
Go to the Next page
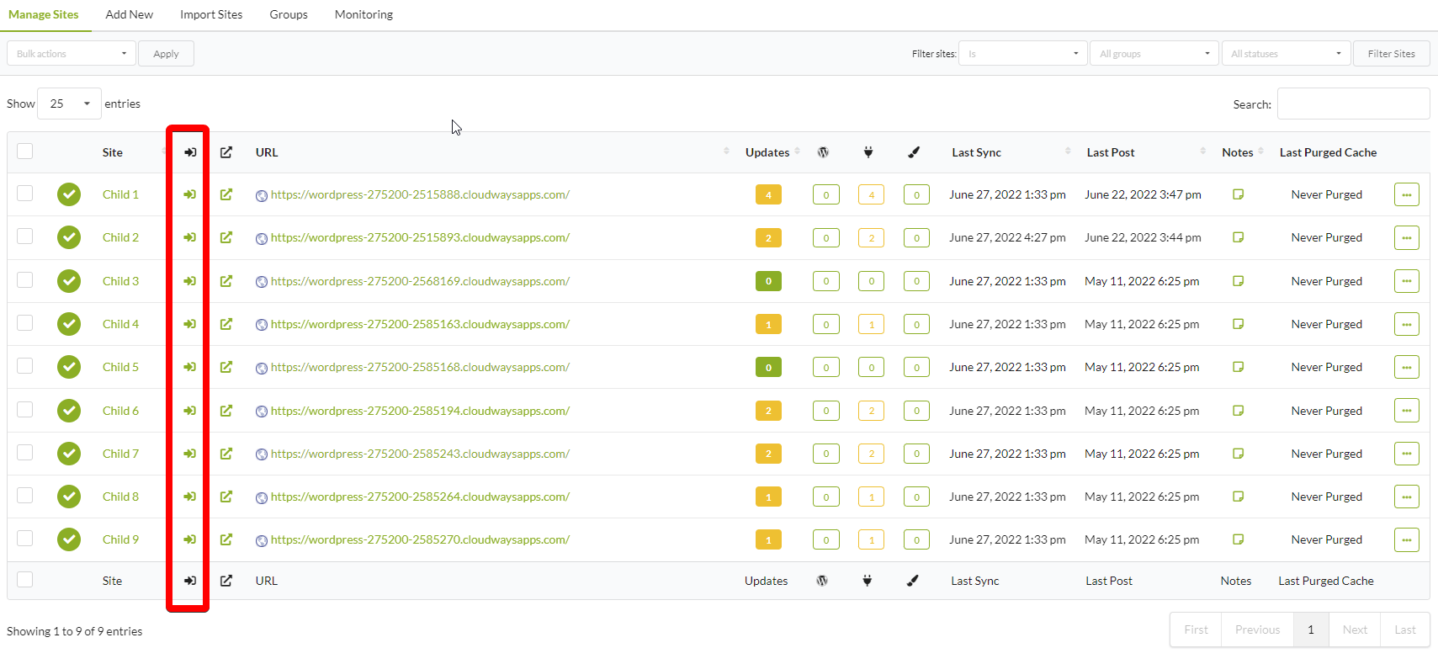pos(1355,629)
